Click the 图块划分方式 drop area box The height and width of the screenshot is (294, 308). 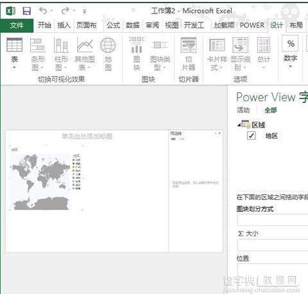(273, 220)
